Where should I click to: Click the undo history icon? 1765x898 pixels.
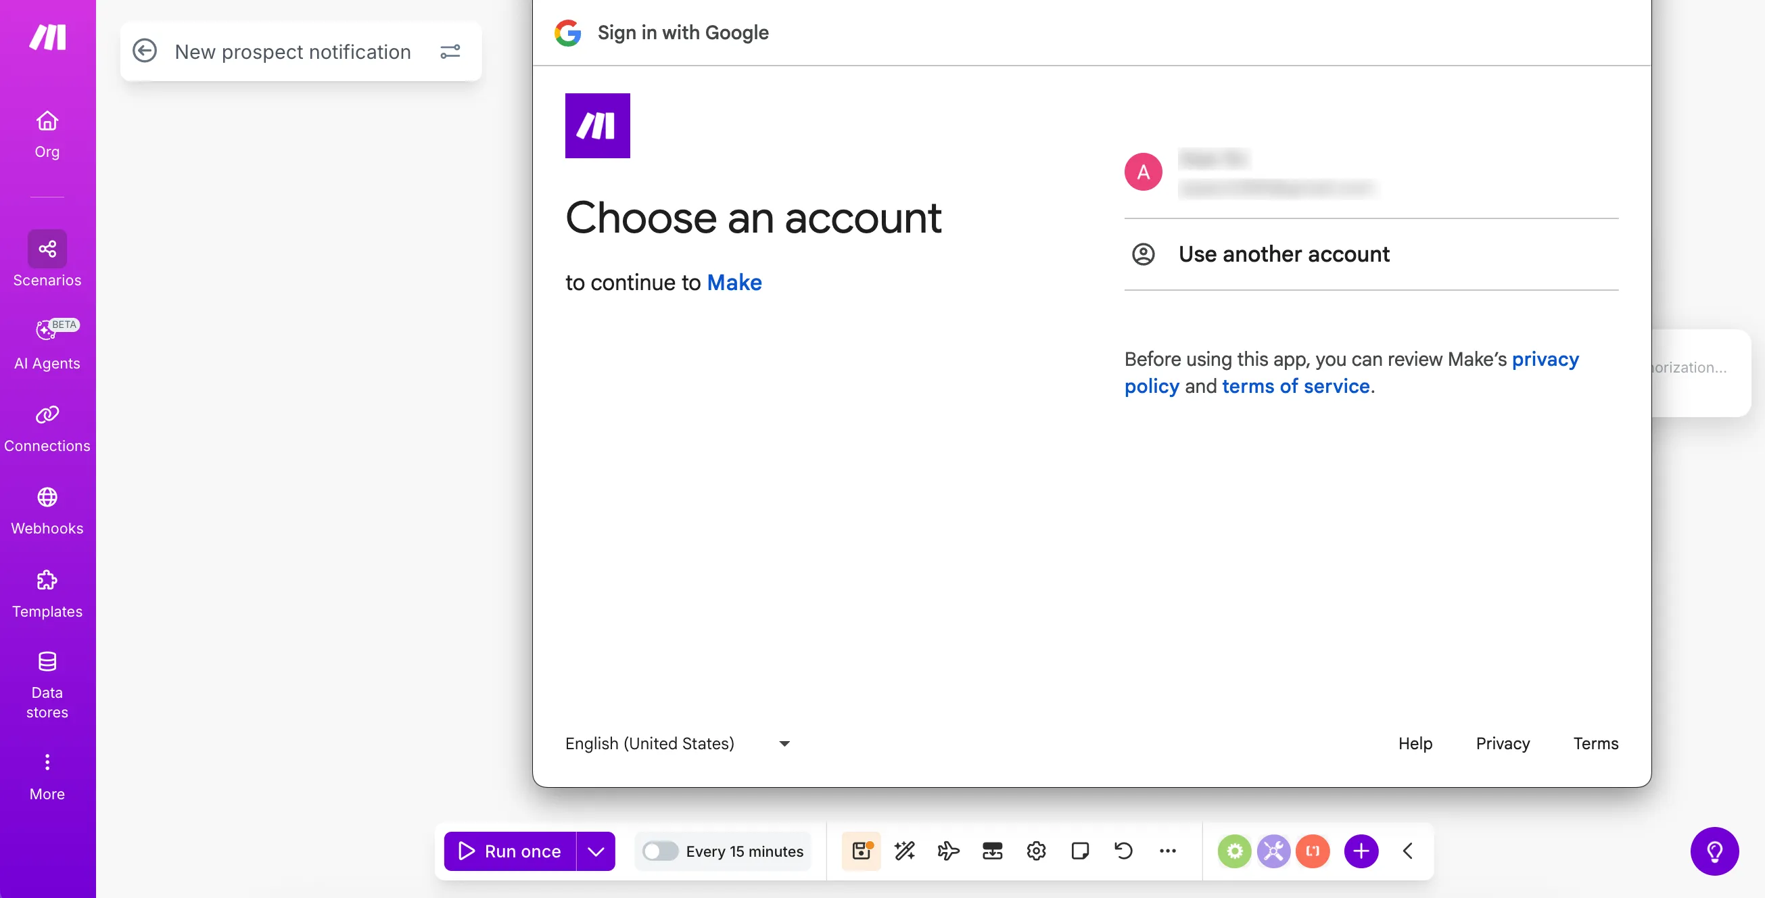coord(1125,851)
